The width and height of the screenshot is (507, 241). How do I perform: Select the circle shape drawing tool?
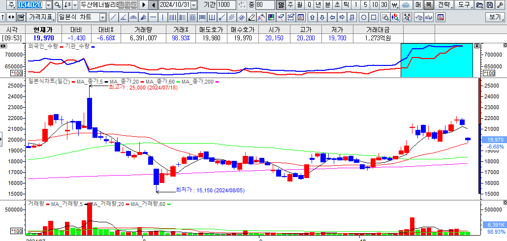point(362,17)
